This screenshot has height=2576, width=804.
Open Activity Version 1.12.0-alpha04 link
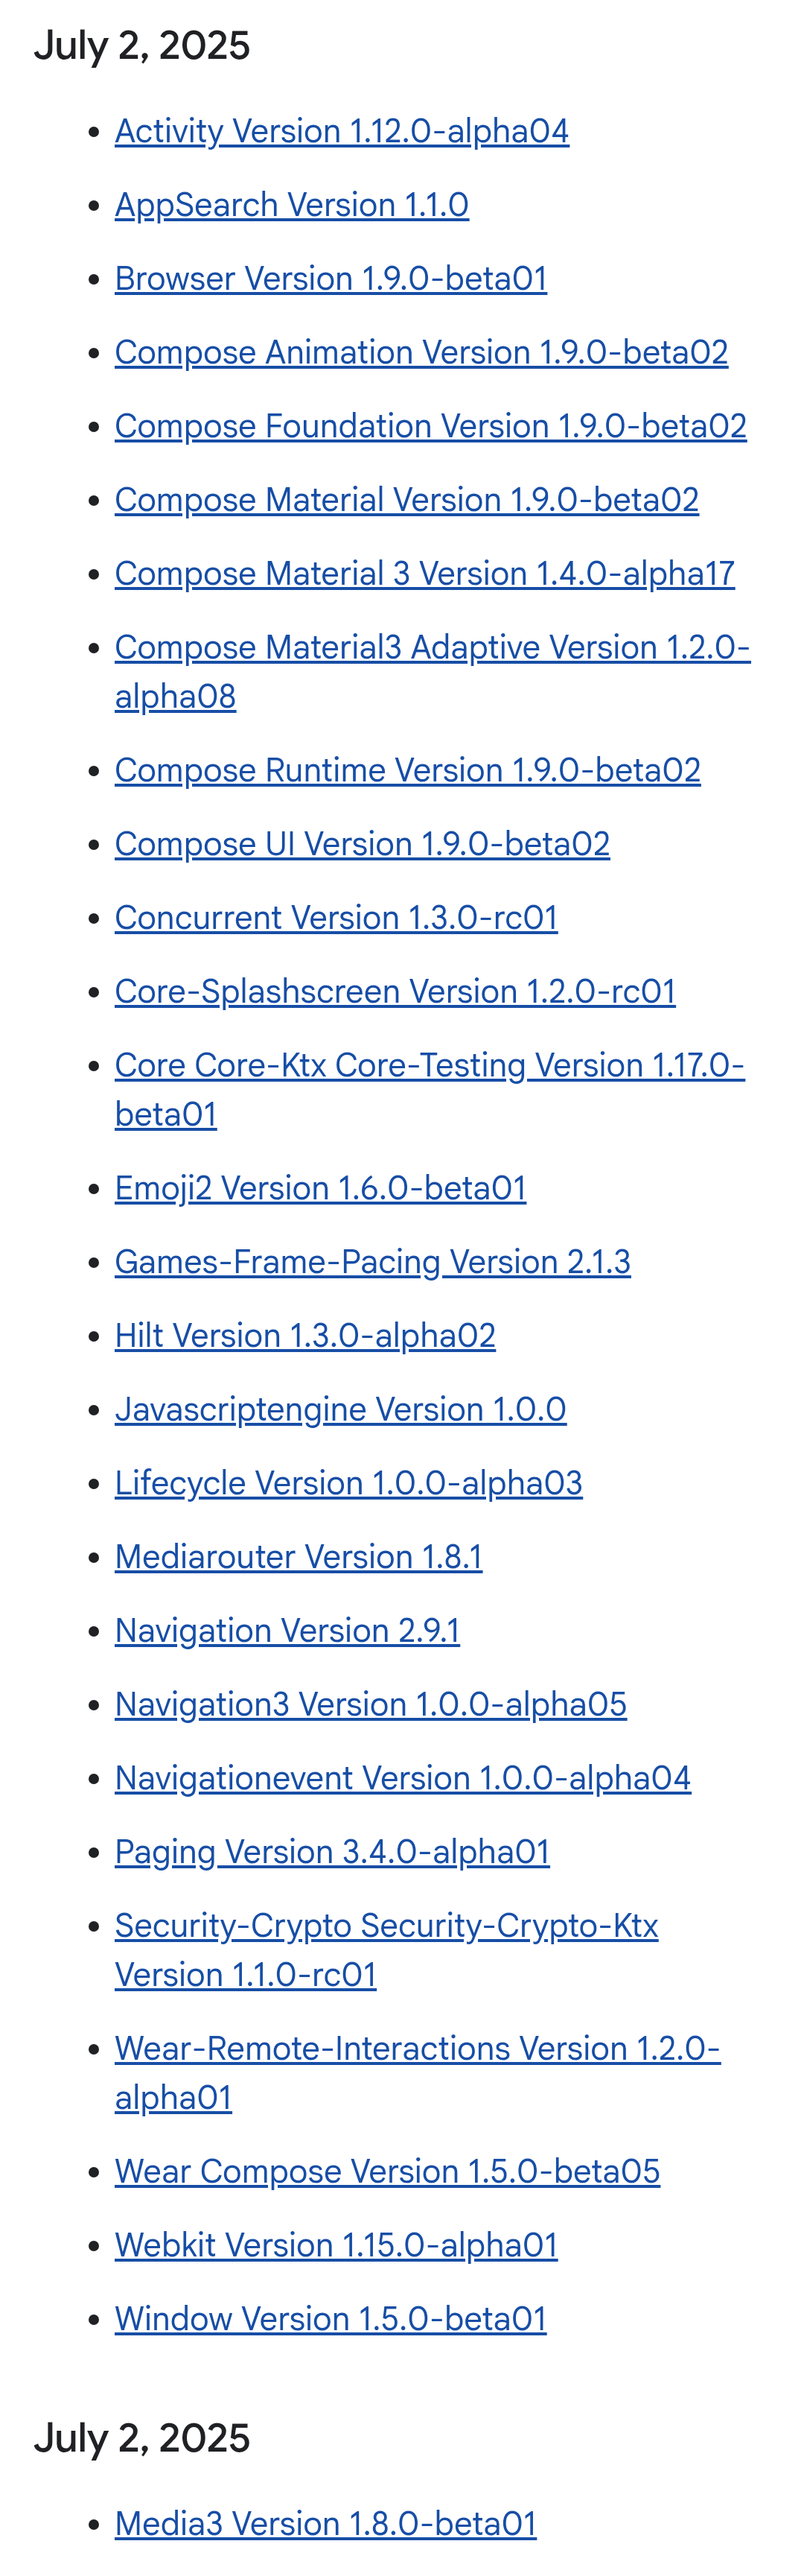(342, 131)
